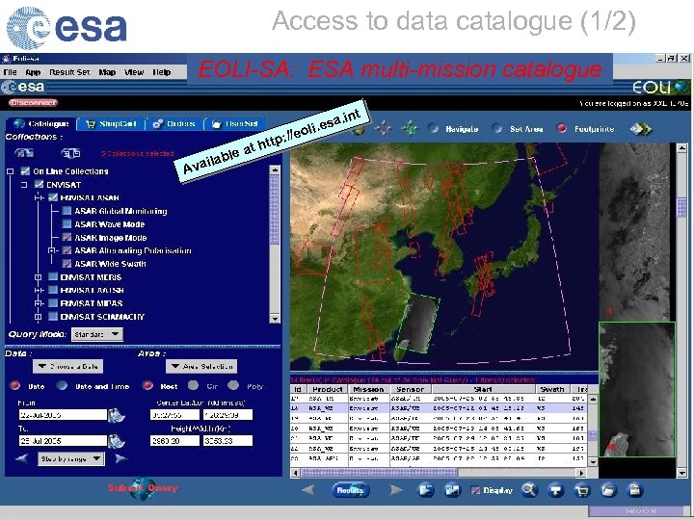Go to previous results page arrow

pyautogui.click(x=308, y=490)
